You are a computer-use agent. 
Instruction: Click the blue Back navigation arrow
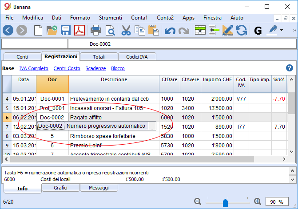click(8, 30)
